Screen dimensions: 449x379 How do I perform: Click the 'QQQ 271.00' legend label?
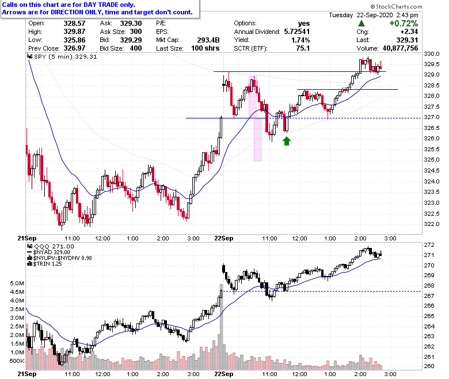(x=54, y=247)
